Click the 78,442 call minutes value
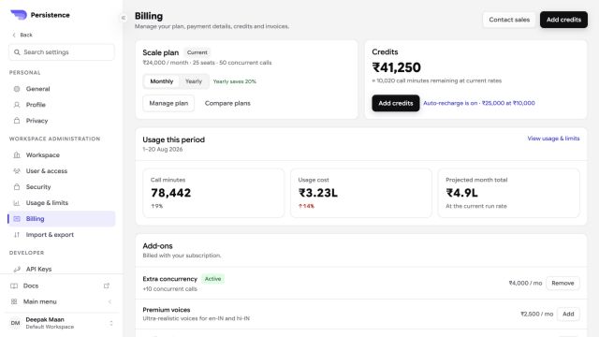This screenshot has width=599, height=337. pos(170,193)
